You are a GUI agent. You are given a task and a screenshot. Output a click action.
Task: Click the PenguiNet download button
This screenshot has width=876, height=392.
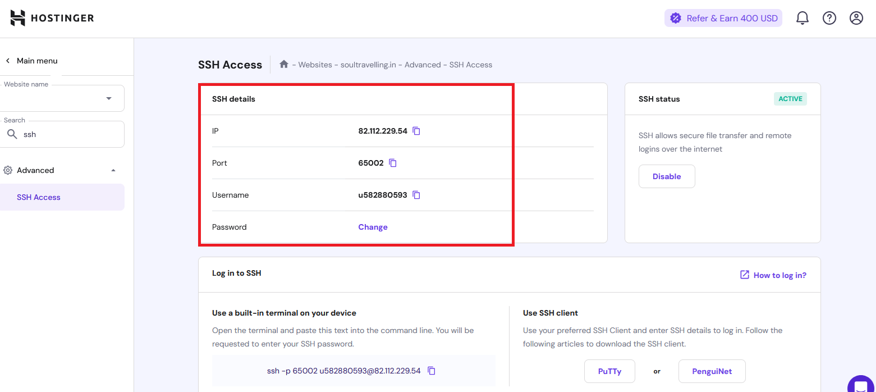(712, 371)
